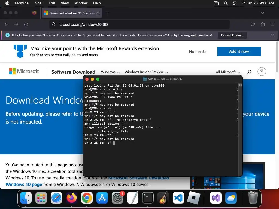Click the pinned Firefox view icon
Image resolution: width=279 pixels, height=209 pixels.
pos(34,13)
